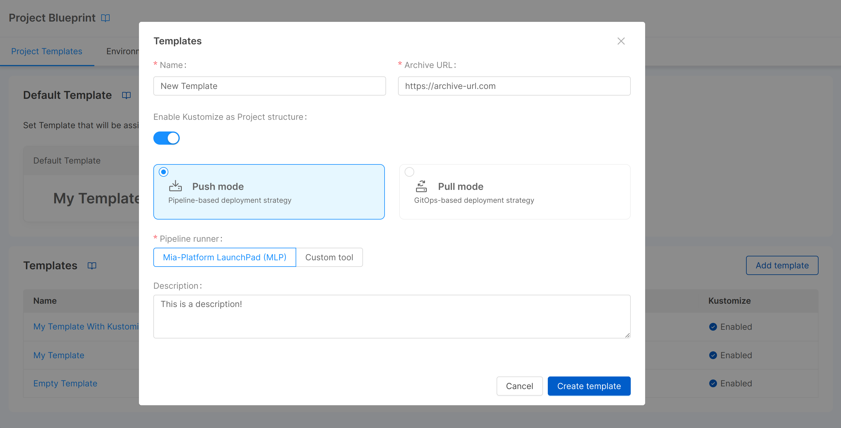Grab the Description textarea resize handle

pos(627,335)
